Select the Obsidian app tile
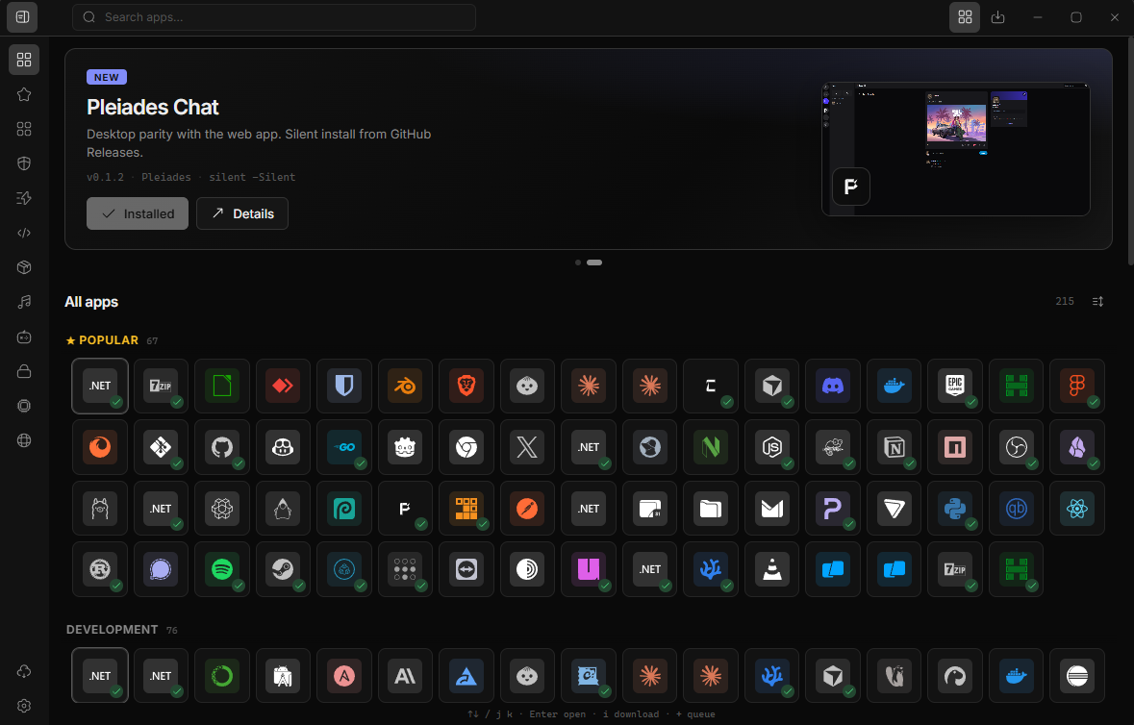This screenshot has width=1134, height=725. [x=1077, y=447]
